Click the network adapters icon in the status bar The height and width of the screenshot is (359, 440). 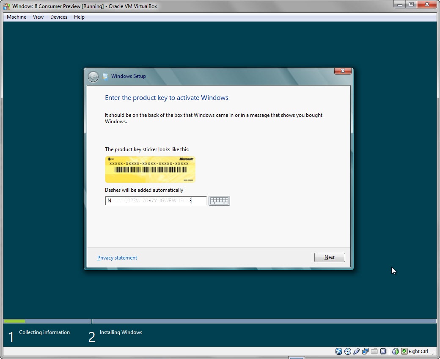pos(366,351)
